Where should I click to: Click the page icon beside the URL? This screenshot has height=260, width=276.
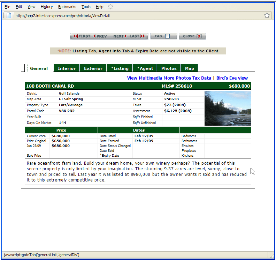coord(9,15)
